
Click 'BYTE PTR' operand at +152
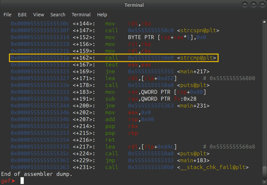click(141, 37)
